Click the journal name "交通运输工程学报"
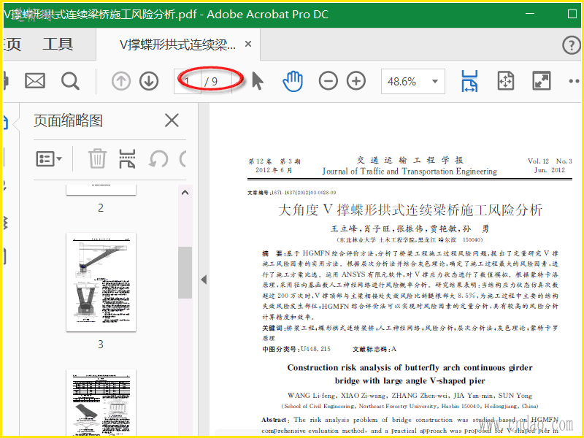 click(410, 160)
